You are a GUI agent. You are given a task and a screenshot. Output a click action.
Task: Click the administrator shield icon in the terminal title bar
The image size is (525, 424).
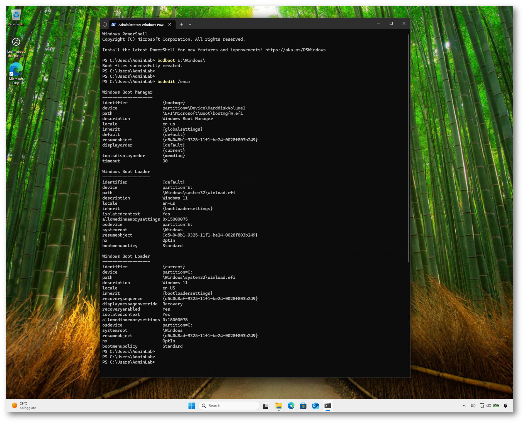coord(105,24)
